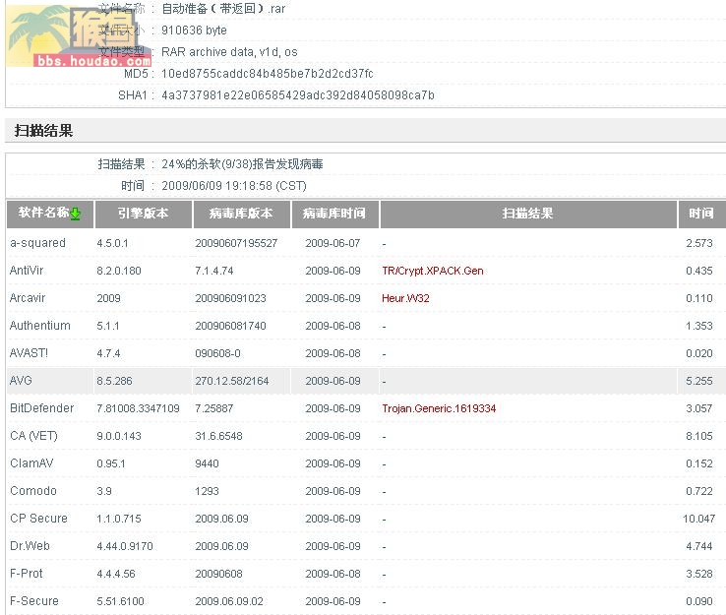This screenshot has height=615, width=726.
Task: Select the AntiVir row name
Action: pyautogui.click(x=27, y=271)
